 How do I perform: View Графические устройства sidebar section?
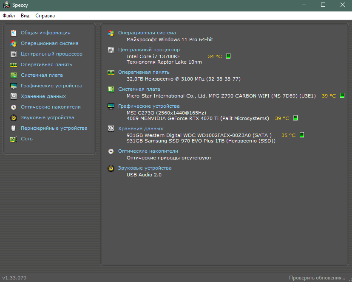(51, 86)
